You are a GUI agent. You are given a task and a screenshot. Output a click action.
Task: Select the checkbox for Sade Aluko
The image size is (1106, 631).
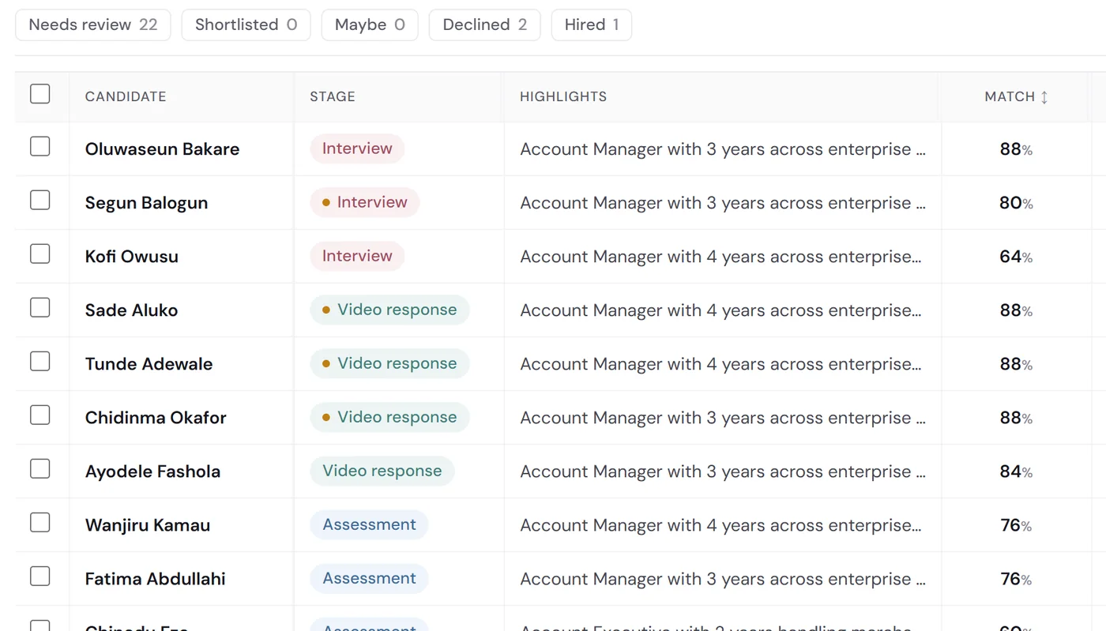[x=40, y=308]
